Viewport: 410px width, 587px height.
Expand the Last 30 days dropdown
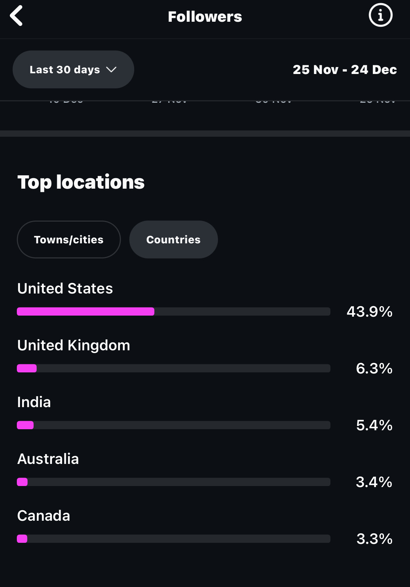pos(73,69)
